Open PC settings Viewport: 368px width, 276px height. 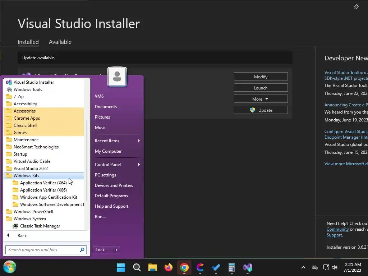[x=105, y=175]
